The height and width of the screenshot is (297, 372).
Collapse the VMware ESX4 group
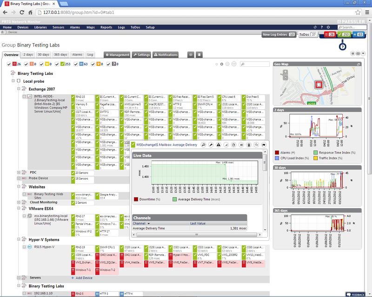click(19, 208)
